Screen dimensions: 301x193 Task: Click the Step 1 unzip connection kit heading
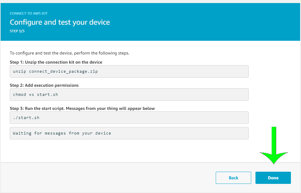tap(56, 62)
